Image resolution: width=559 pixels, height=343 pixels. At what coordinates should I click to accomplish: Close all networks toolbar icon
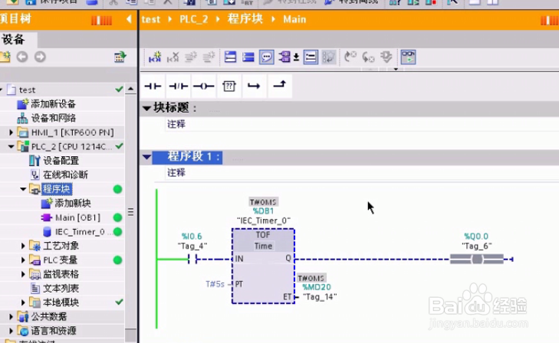[248, 57]
